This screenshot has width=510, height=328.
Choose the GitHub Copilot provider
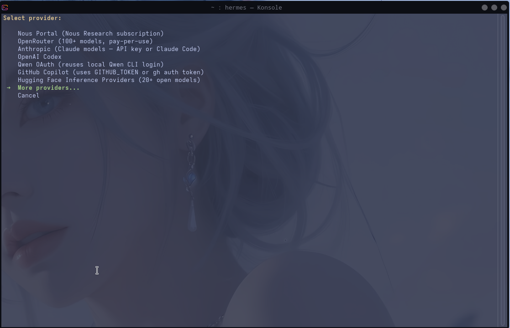(x=110, y=72)
